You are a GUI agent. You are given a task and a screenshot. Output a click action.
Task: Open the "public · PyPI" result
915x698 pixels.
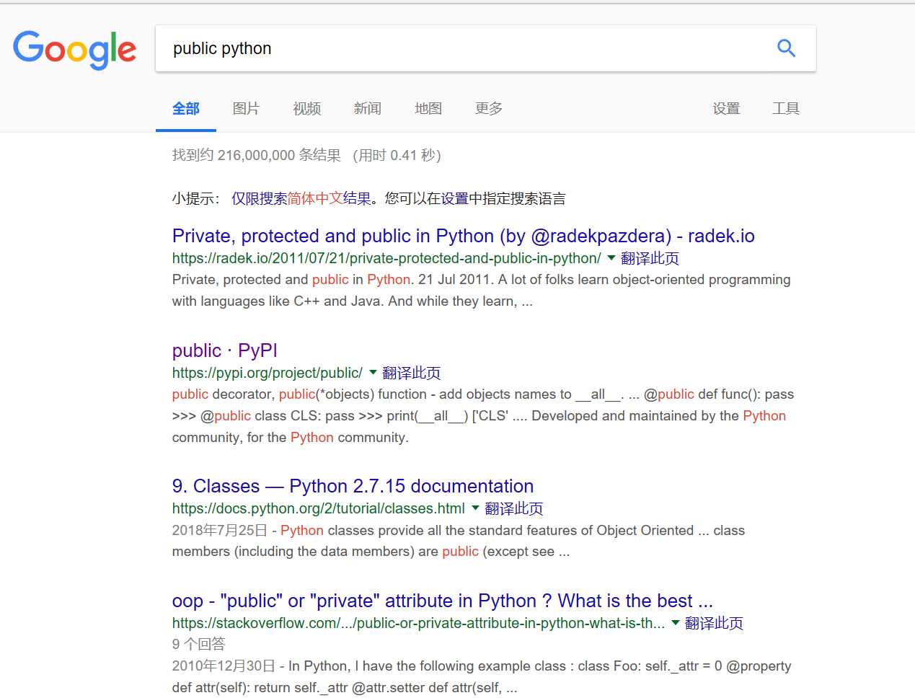tap(224, 351)
